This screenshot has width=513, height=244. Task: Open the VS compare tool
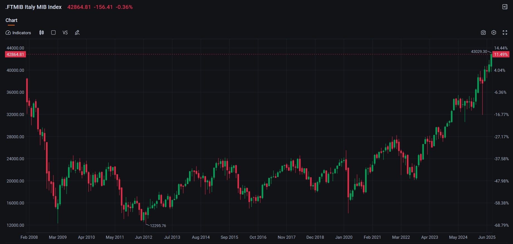tap(65, 33)
